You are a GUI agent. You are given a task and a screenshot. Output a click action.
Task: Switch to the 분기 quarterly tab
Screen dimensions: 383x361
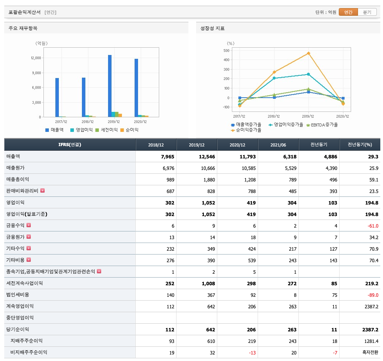(x=367, y=12)
